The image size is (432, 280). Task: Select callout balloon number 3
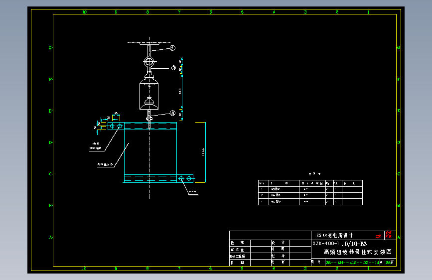point(172,113)
